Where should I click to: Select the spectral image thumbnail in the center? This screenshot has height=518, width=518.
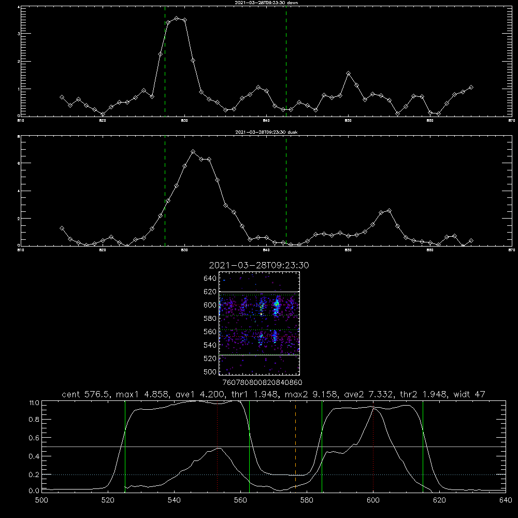pos(259,323)
